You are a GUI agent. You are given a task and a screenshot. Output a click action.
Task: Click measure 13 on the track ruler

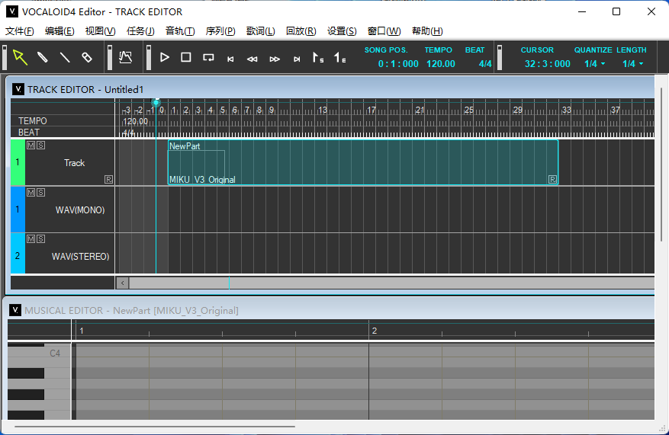[323, 110]
